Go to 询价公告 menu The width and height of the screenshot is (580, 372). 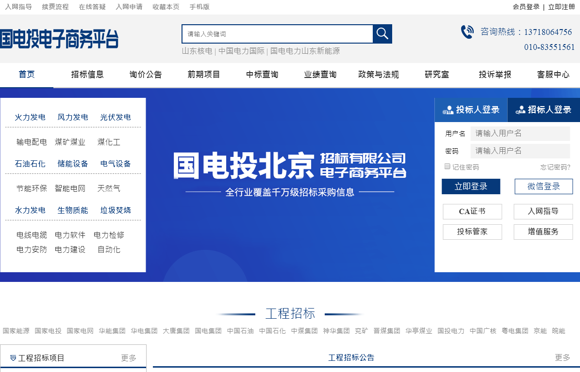[x=146, y=75]
